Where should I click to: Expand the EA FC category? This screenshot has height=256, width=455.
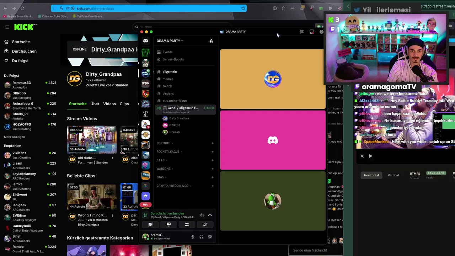162,160
